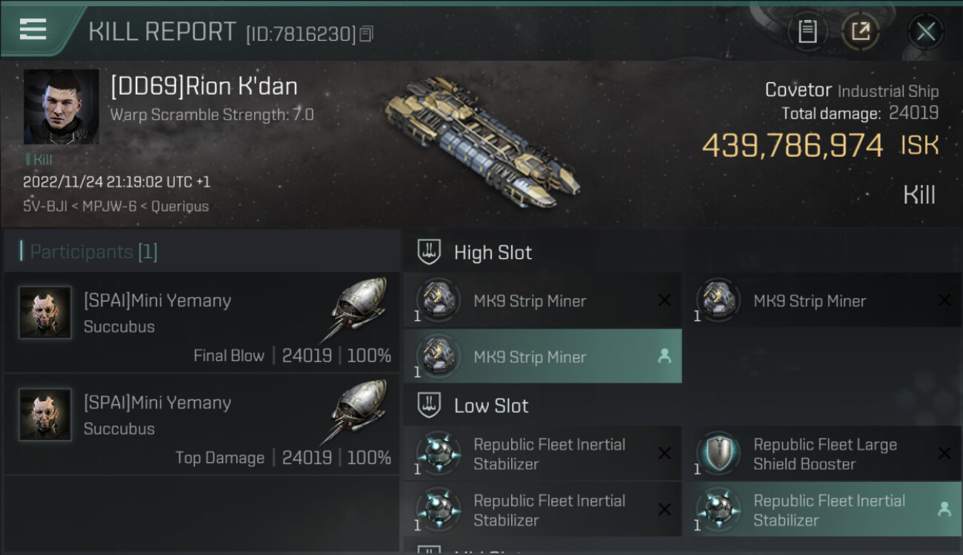Image resolution: width=963 pixels, height=555 pixels.
Task: Select the Top Damage participant row
Action: pos(201,424)
